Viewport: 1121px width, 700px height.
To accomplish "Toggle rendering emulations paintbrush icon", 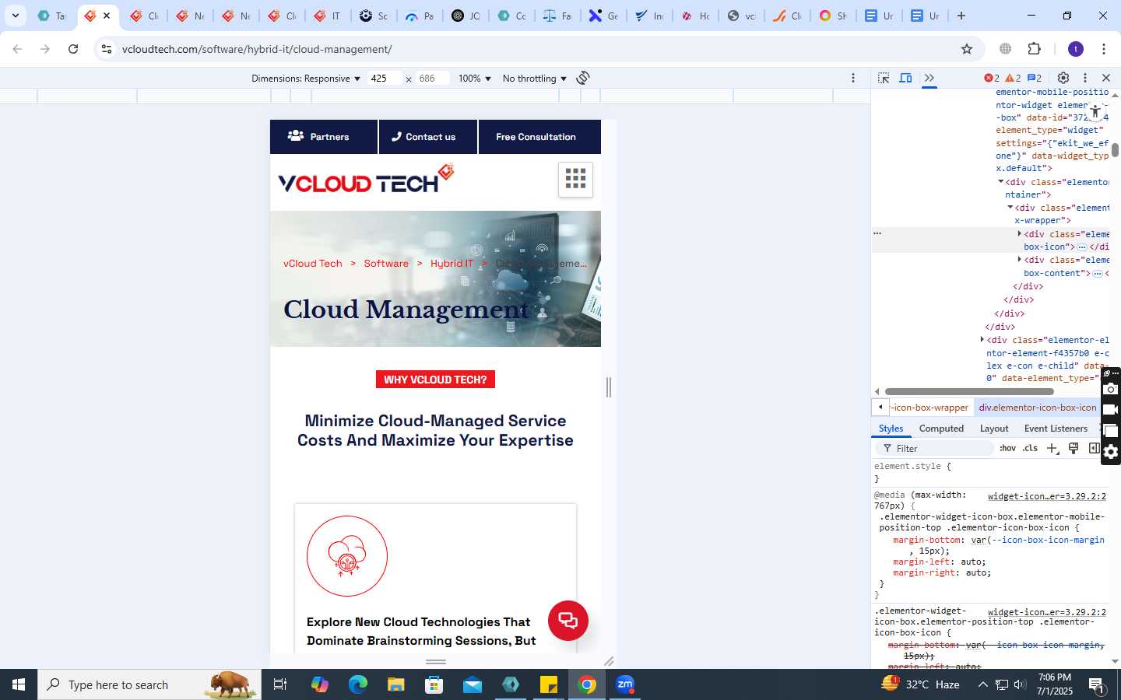I will point(1074,449).
